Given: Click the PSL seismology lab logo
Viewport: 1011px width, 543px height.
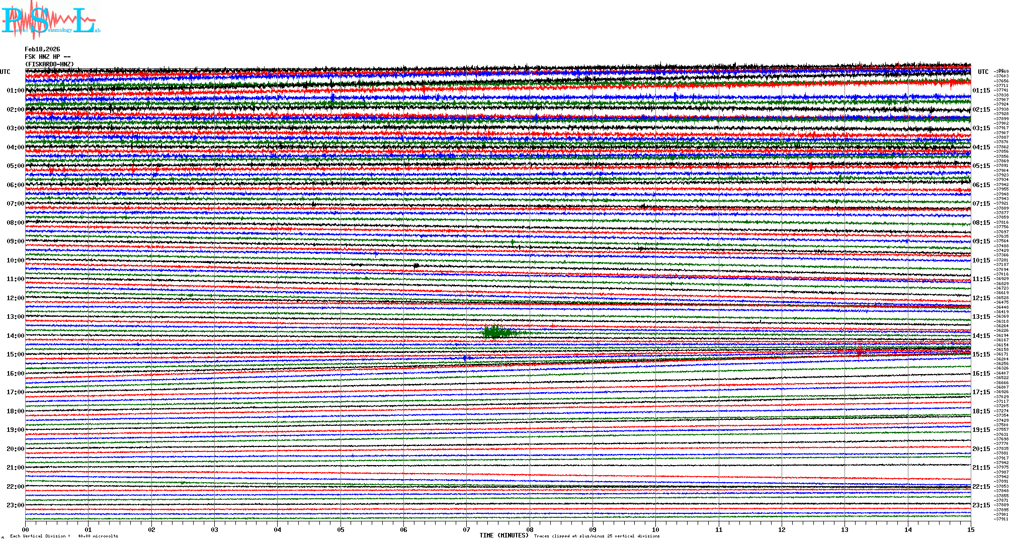Looking at the screenshot, I should [50, 21].
